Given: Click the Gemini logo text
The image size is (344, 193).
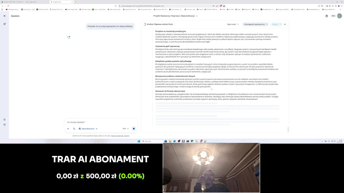Looking at the screenshot, I should pos(15,16).
